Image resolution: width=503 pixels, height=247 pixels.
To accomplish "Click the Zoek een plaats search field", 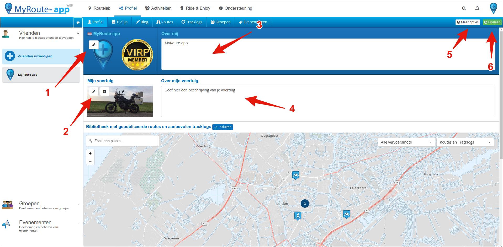I will click(x=123, y=141).
